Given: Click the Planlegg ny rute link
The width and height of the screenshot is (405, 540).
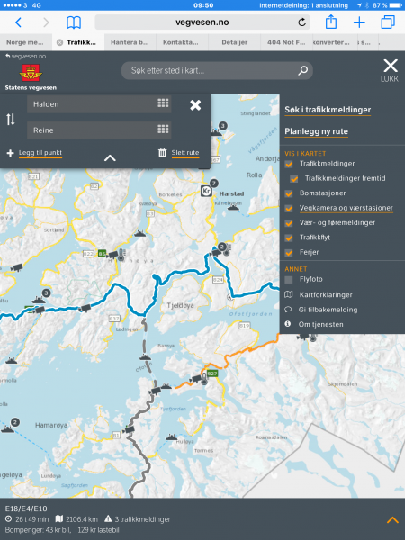Looking at the screenshot, I should [x=316, y=131].
